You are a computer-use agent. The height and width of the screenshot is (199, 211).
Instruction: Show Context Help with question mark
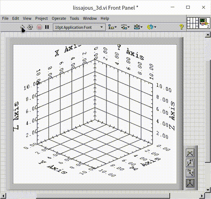181,27
